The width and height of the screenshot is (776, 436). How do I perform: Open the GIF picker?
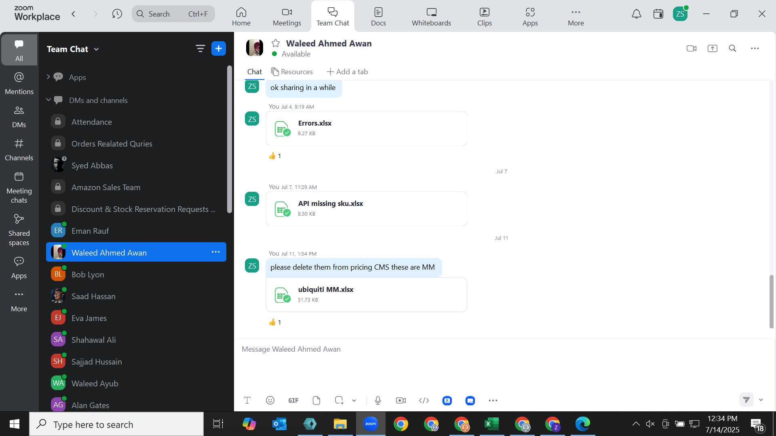pyautogui.click(x=293, y=400)
